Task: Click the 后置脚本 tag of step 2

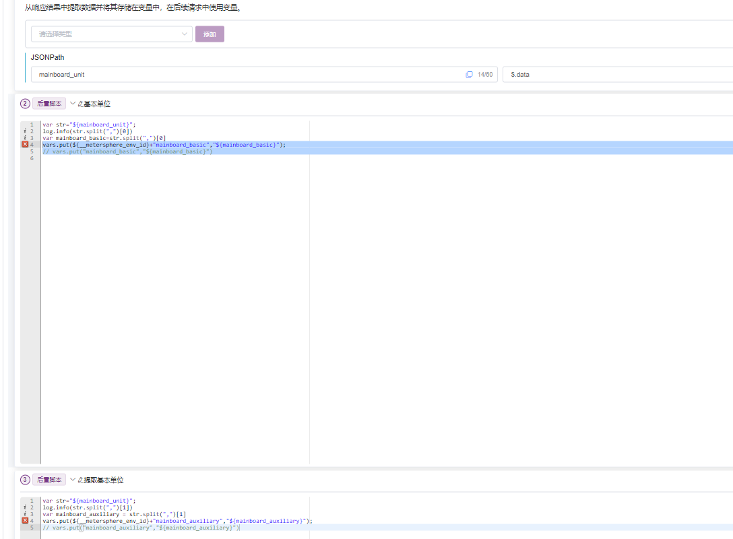Action: 49,104
